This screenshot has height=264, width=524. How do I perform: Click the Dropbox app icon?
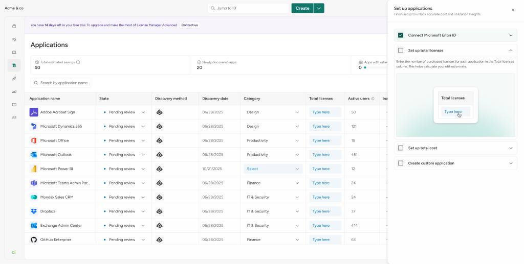coord(34,211)
